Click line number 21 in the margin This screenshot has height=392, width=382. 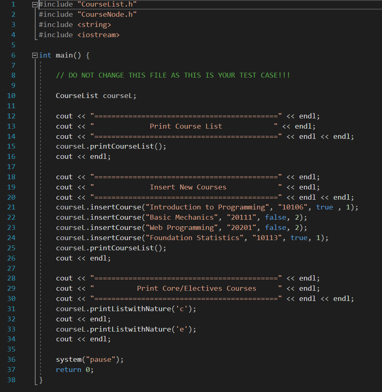[11, 207]
